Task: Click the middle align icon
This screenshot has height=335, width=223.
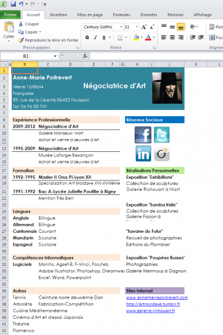Action: [172, 27]
